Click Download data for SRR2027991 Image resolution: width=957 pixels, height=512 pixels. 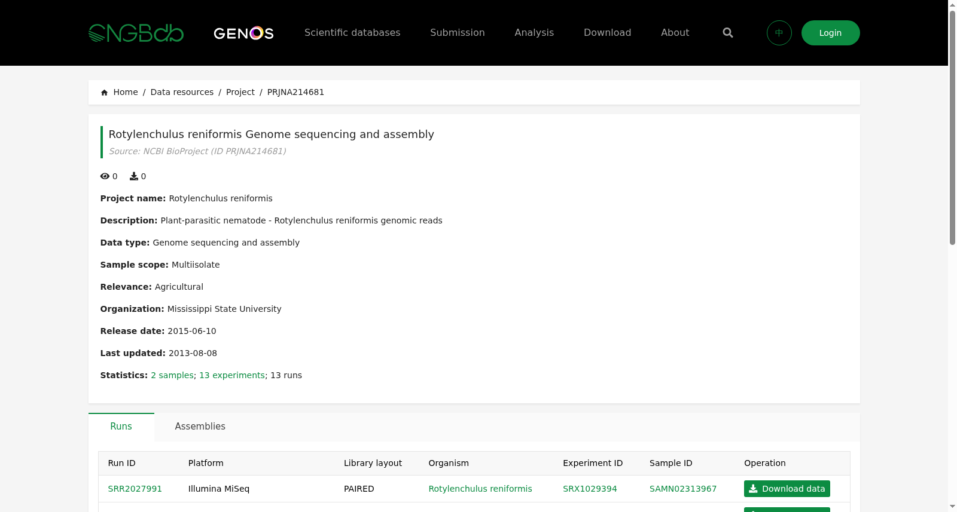[x=787, y=489]
